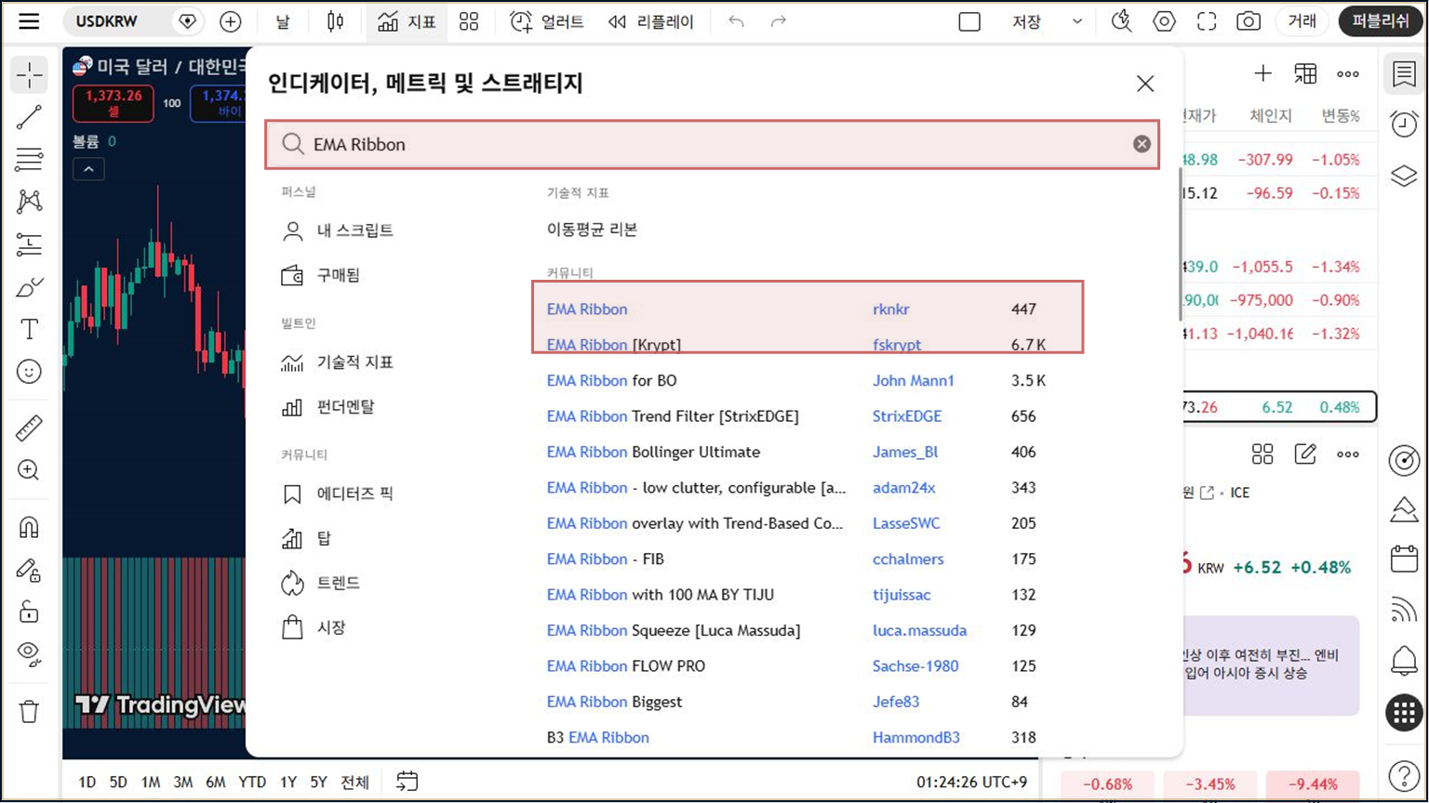The height and width of the screenshot is (803, 1429).
Task: Open go to date calendar icon
Action: [407, 782]
